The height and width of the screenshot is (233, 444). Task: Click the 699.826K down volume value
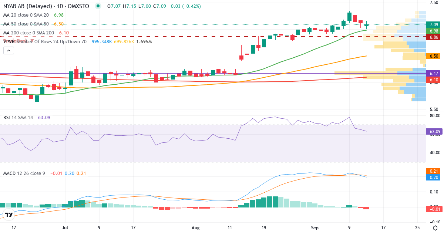[x=124, y=41]
